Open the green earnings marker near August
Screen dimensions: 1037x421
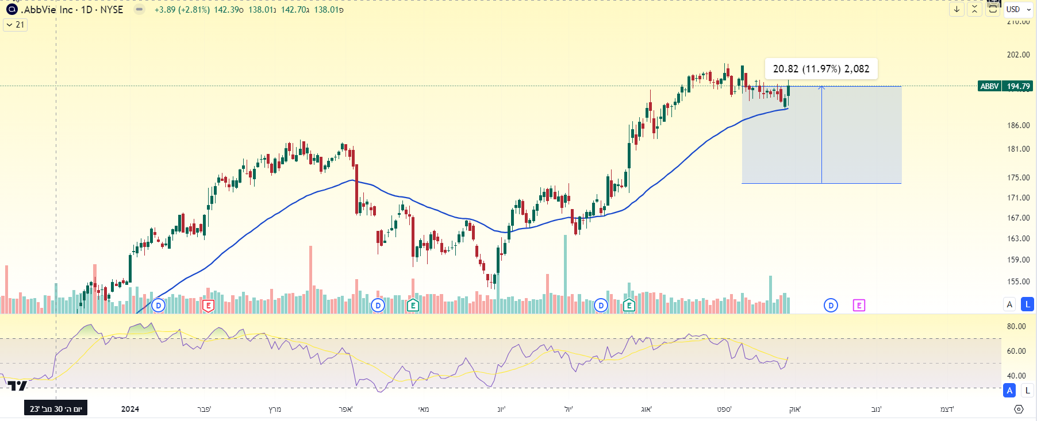click(x=629, y=306)
